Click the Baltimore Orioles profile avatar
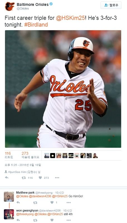 (x=10, y=6)
